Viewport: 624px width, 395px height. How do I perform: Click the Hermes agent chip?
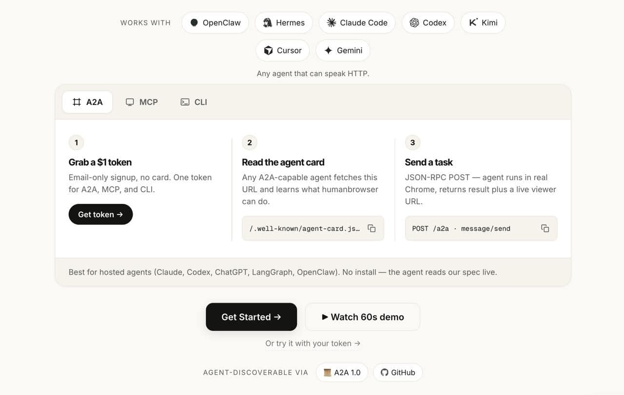point(284,22)
